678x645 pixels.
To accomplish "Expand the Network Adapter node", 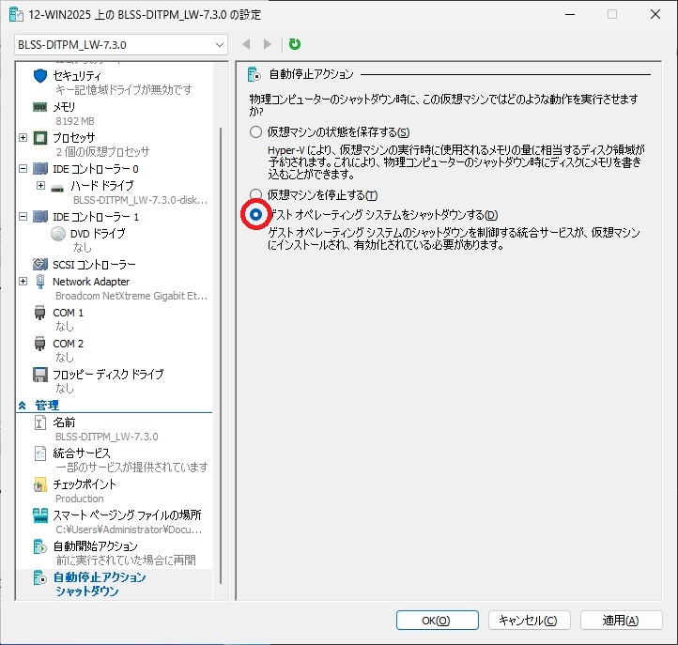I will (x=23, y=282).
